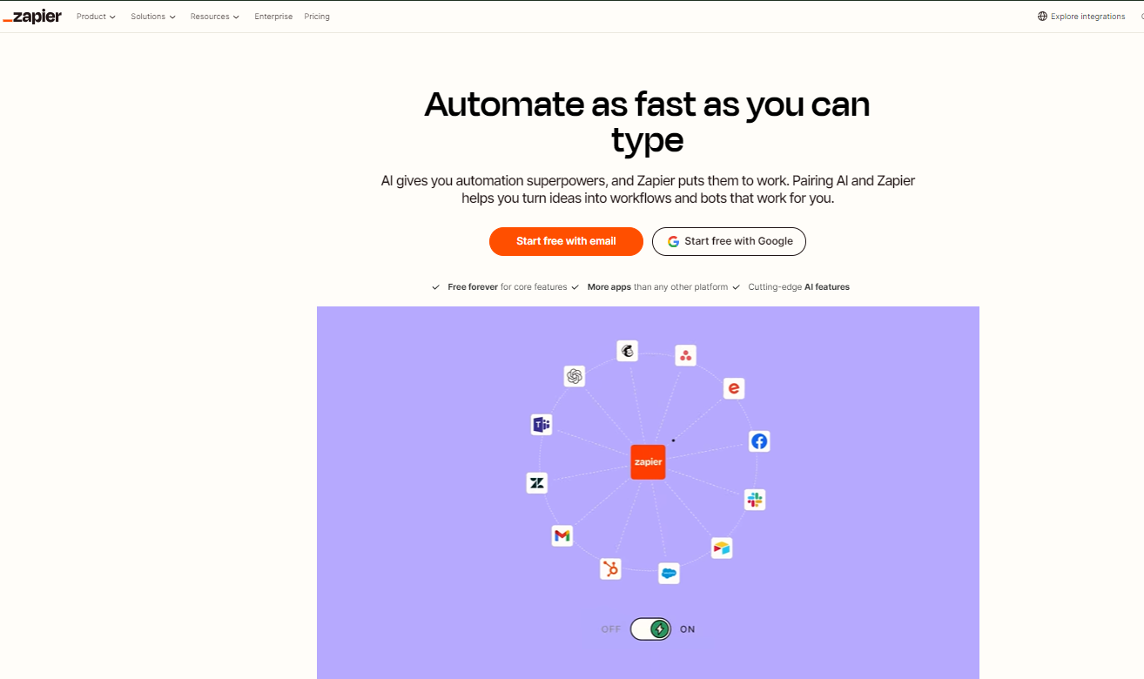Image resolution: width=1144 pixels, height=679 pixels.
Task: Go to the Enterprise page
Action: (x=273, y=17)
